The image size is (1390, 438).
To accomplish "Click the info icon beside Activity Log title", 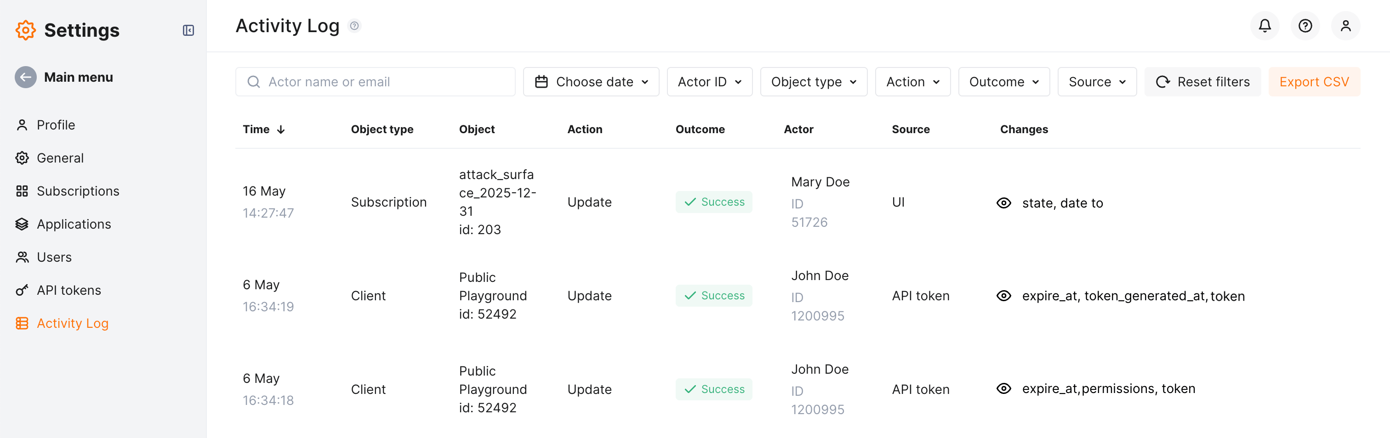I will coord(354,26).
